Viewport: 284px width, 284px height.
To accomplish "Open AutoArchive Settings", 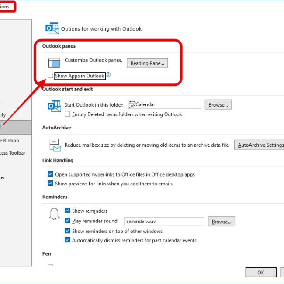I will click(259, 145).
